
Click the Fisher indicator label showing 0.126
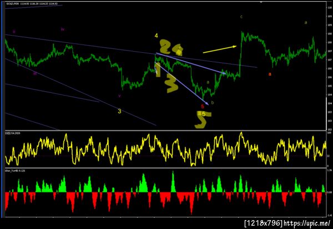tap(15, 171)
